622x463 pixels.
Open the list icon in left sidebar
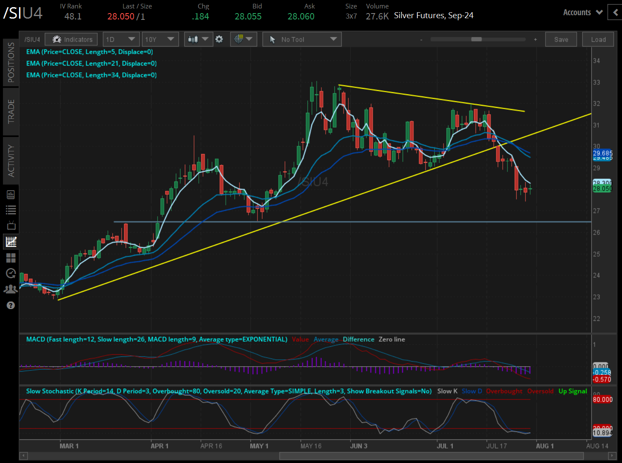pos(11,209)
